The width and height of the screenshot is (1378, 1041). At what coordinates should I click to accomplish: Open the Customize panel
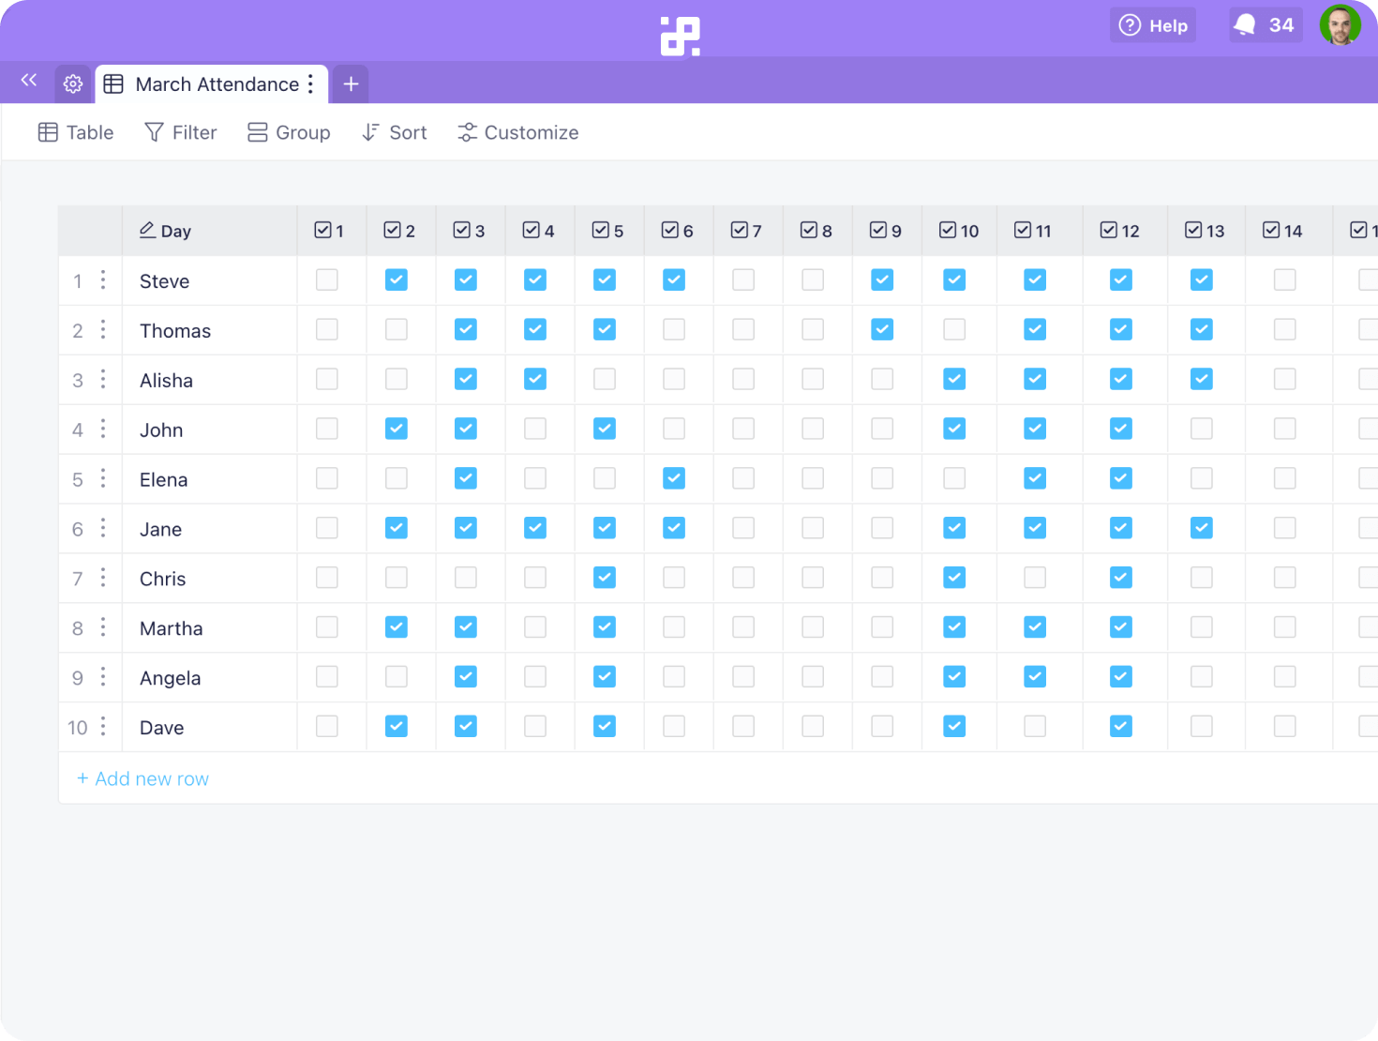point(517,132)
